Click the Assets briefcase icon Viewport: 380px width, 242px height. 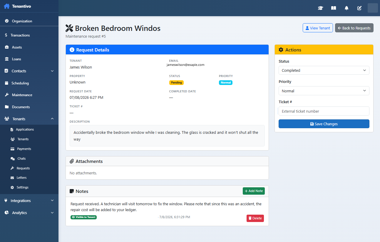7,47
